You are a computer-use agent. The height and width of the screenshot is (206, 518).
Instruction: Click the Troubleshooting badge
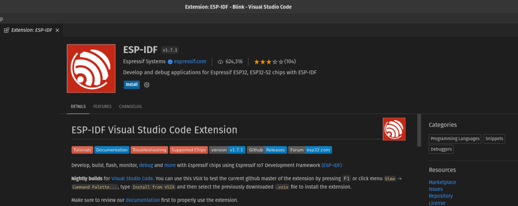149,150
